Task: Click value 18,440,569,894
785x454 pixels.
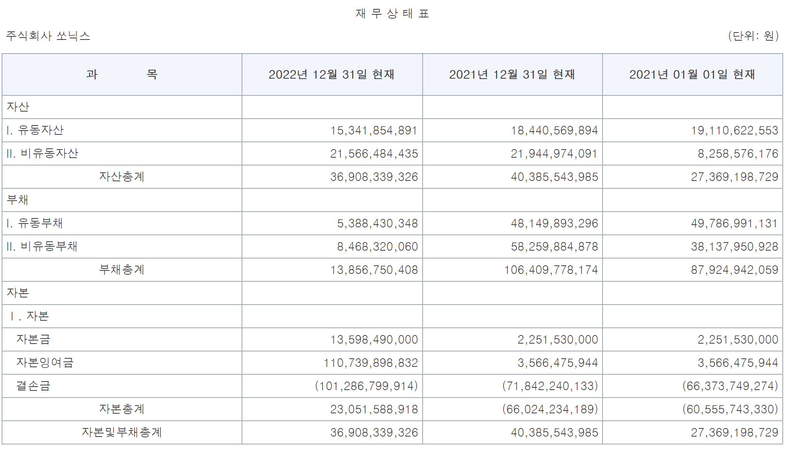Action: coord(554,131)
